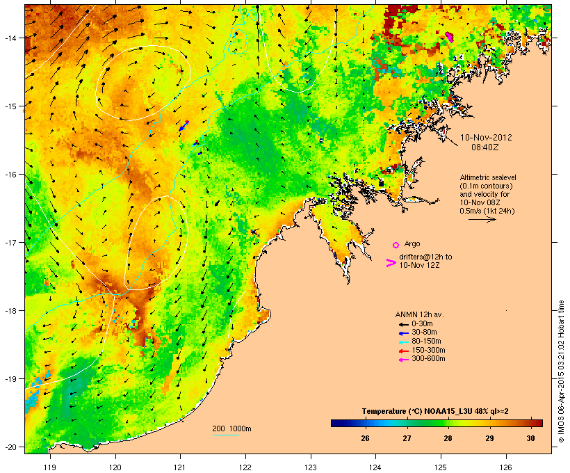The height and width of the screenshot is (473, 570).
Task: Click the latitude axis label -14
Action: coord(10,38)
